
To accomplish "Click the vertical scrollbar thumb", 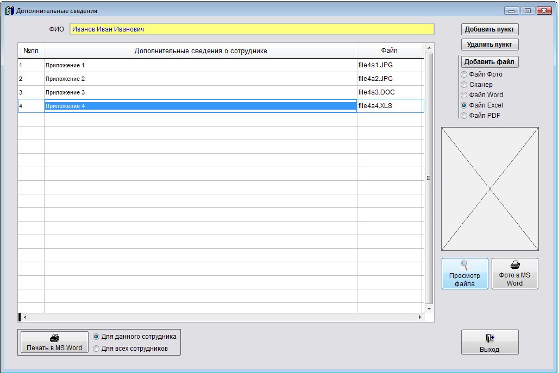I will [x=429, y=178].
